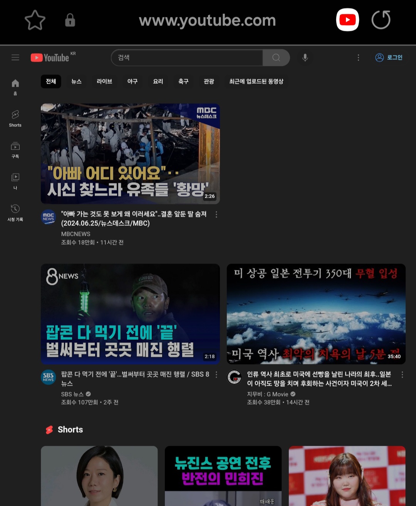View stats "조회수 107만회 • 2주 전"

click(x=90, y=402)
